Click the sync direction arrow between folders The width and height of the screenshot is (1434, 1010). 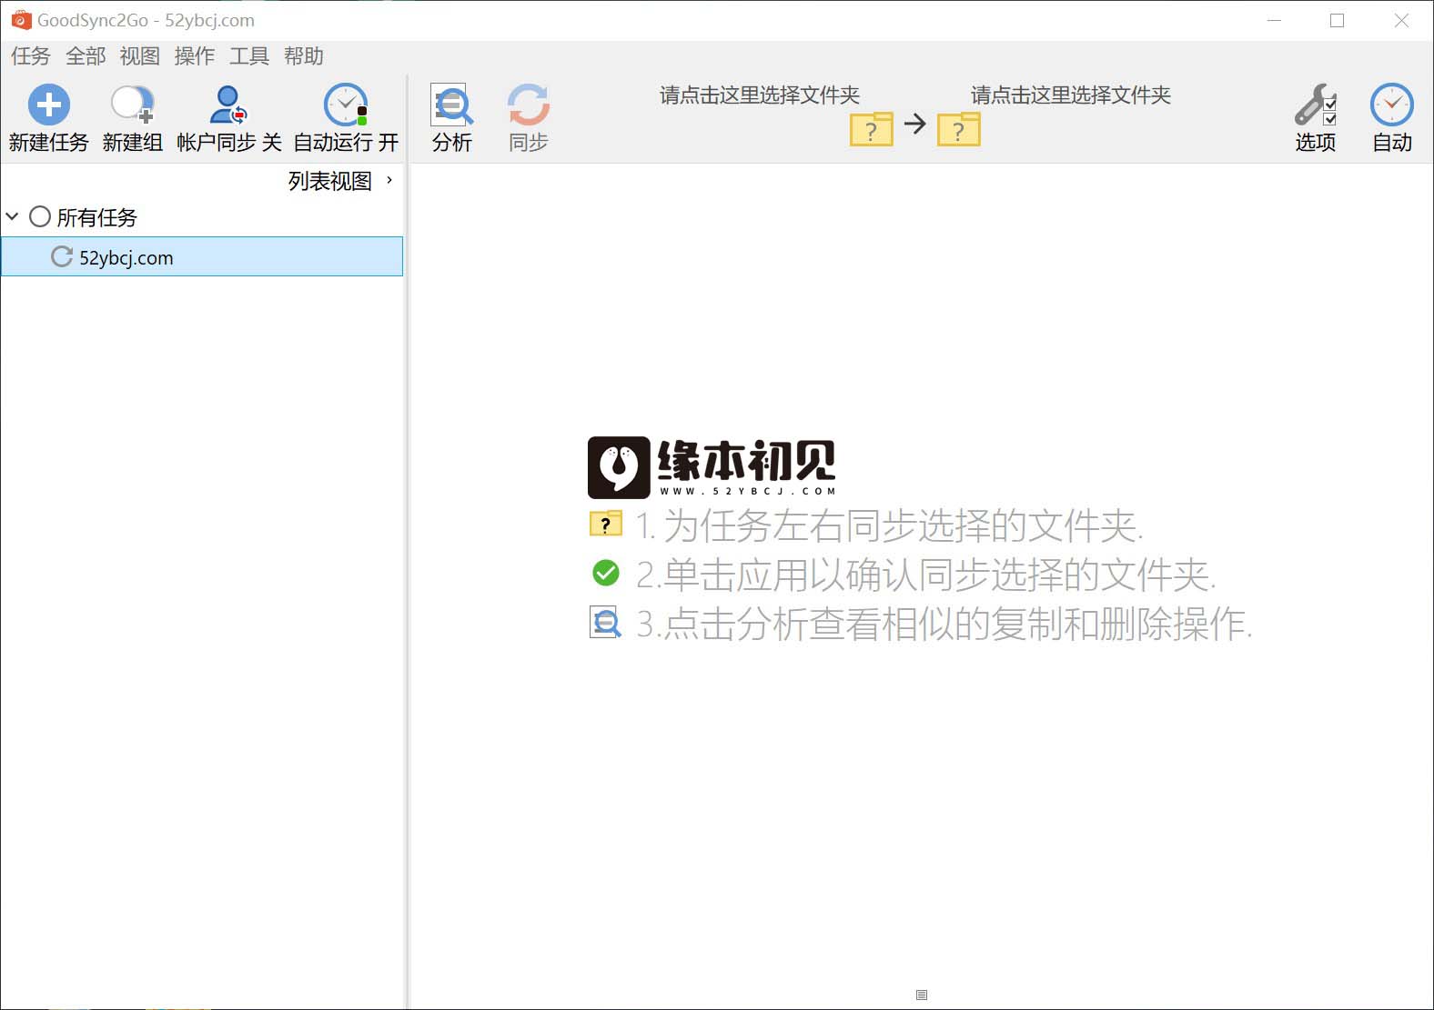click(915, 124)
